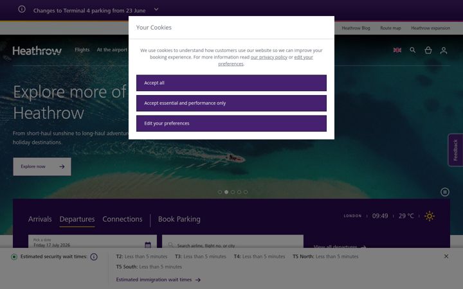Show info about estimated security wait times
This screenshot has height=289, width=463.
94,257
